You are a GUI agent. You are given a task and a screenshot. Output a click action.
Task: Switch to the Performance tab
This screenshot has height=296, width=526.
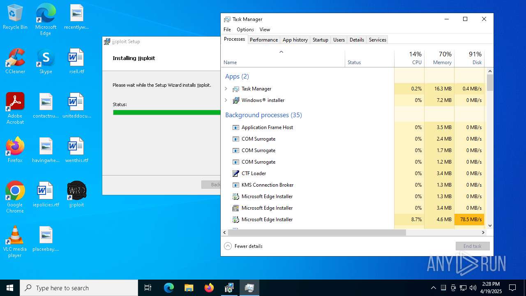point(264,40)
